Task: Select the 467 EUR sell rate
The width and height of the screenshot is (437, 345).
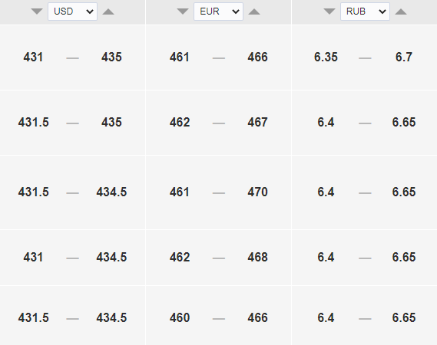Action: (x=258, y=122)
